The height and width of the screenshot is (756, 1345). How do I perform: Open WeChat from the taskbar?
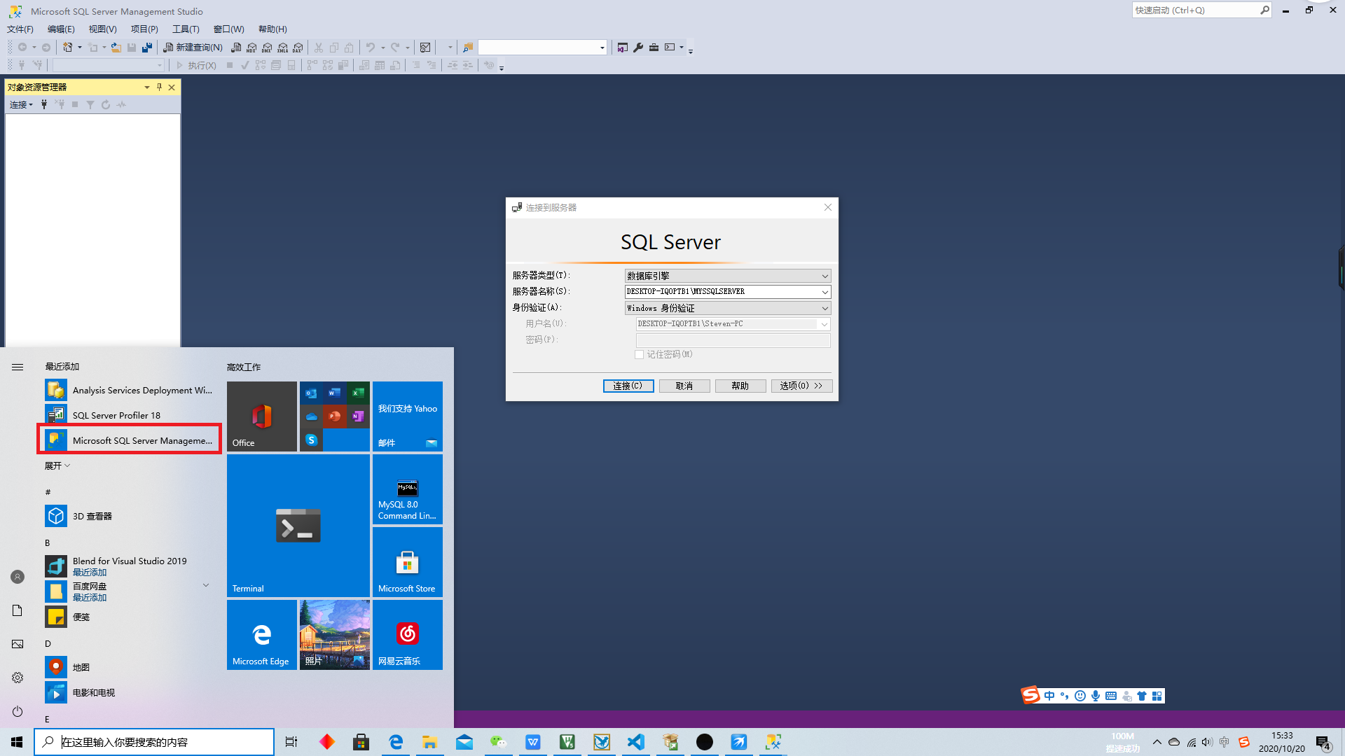[499, 742]
